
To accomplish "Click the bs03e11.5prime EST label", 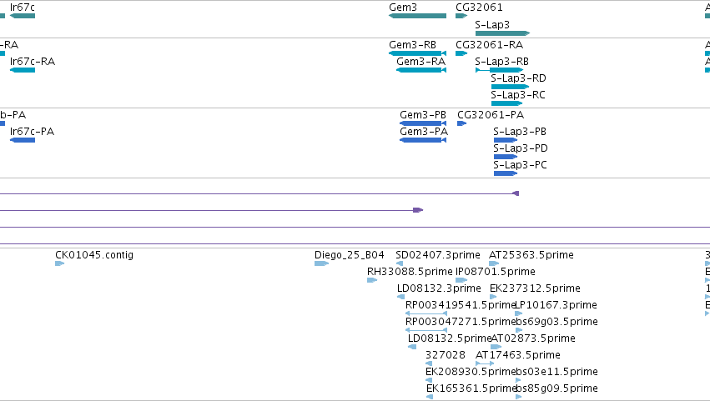I will point(557,372).
